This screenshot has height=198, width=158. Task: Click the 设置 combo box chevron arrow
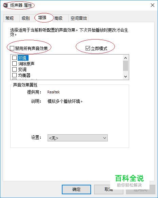tap(105, 138)
